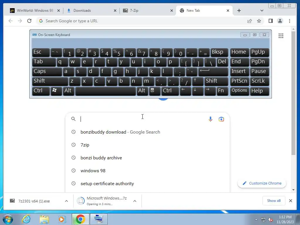
Task: Search by image with camera icon
Action: pyautogui.click(x=221, y=119)
